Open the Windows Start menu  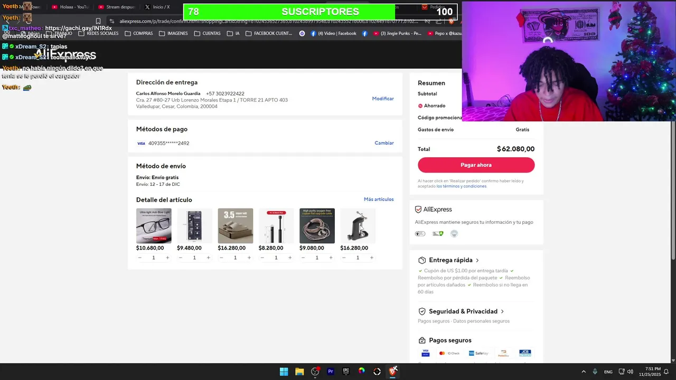pyautogui.click(x=284, y=372)
